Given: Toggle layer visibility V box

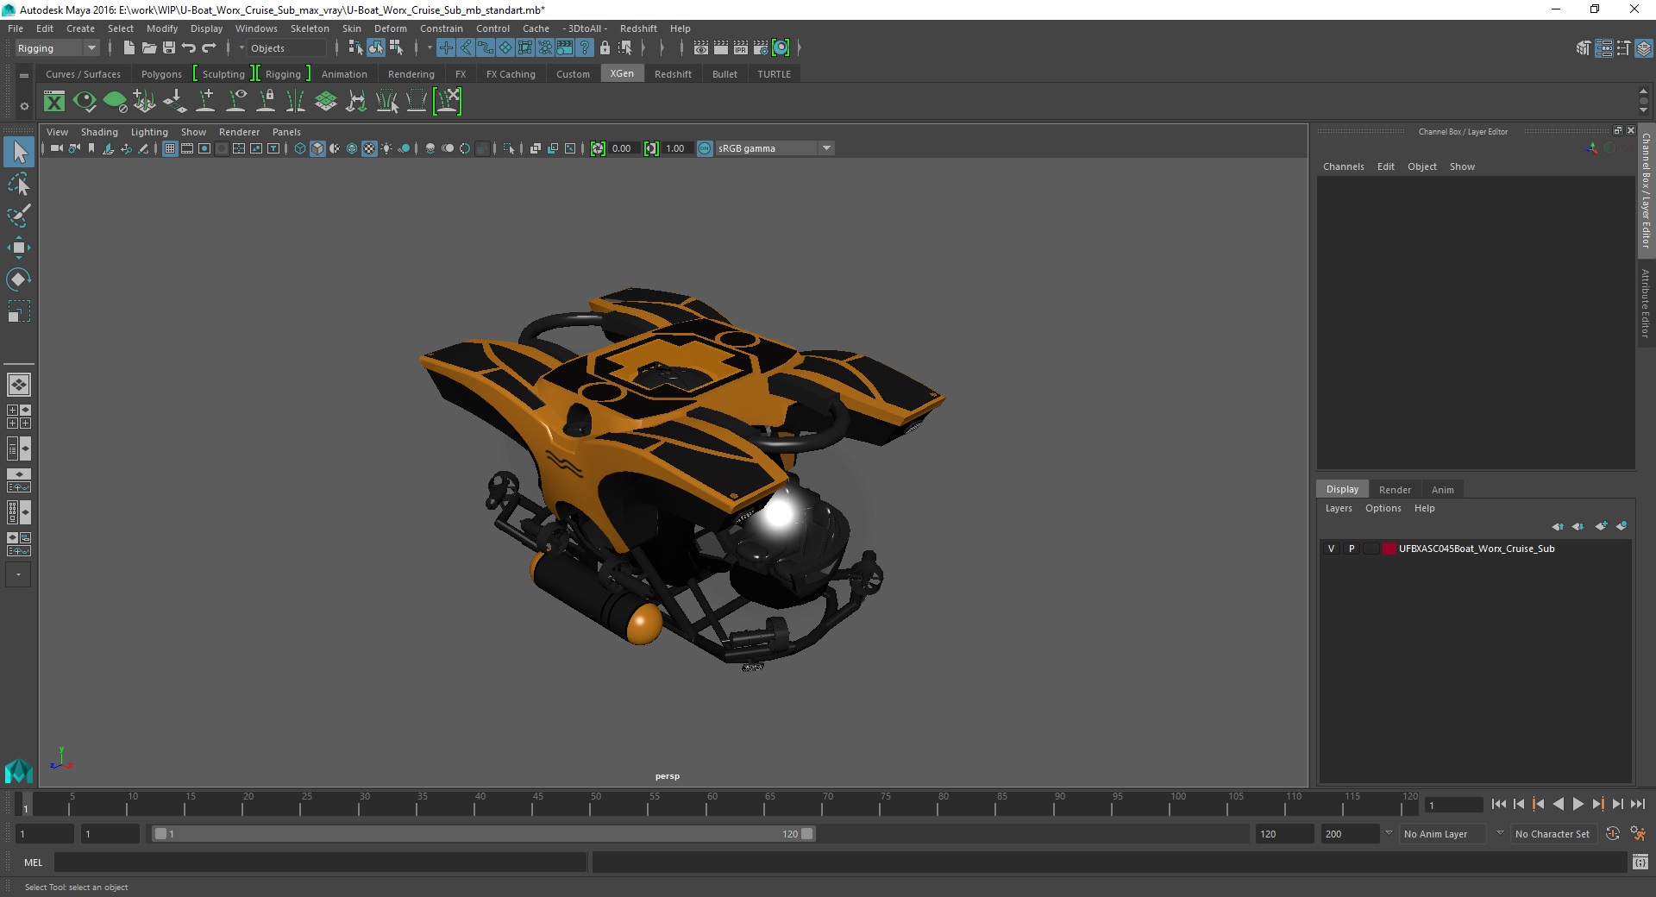Looking at the screenshot, I should (x=1332, y=549).
